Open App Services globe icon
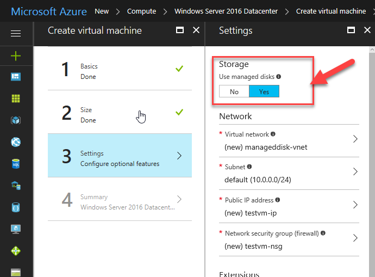375x277 pixels. pyautogui.click(x=16, y=142)
